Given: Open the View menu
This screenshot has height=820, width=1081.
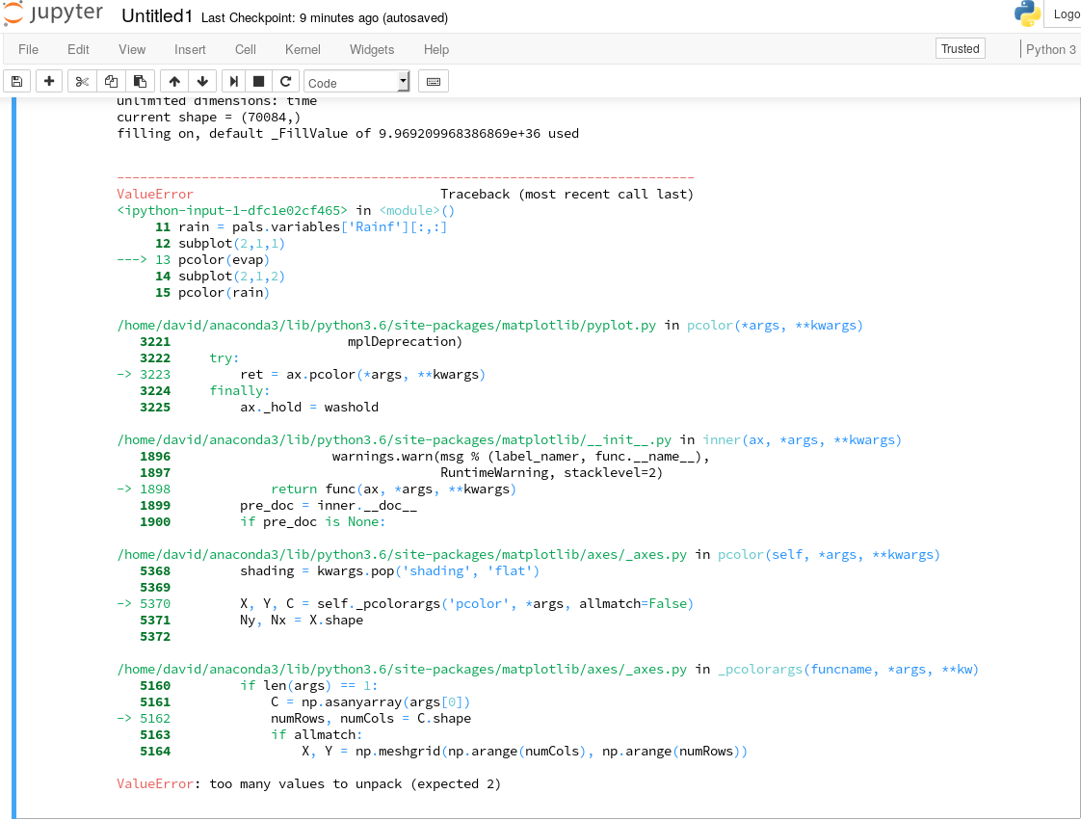Looking at the screenshot, I should (x=132, y=50).
